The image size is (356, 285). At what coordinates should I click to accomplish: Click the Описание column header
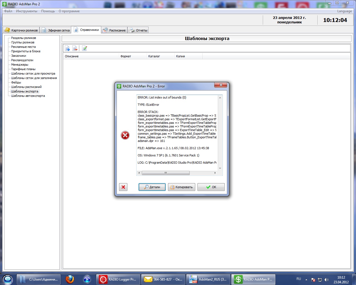click(x=91, y=56)
